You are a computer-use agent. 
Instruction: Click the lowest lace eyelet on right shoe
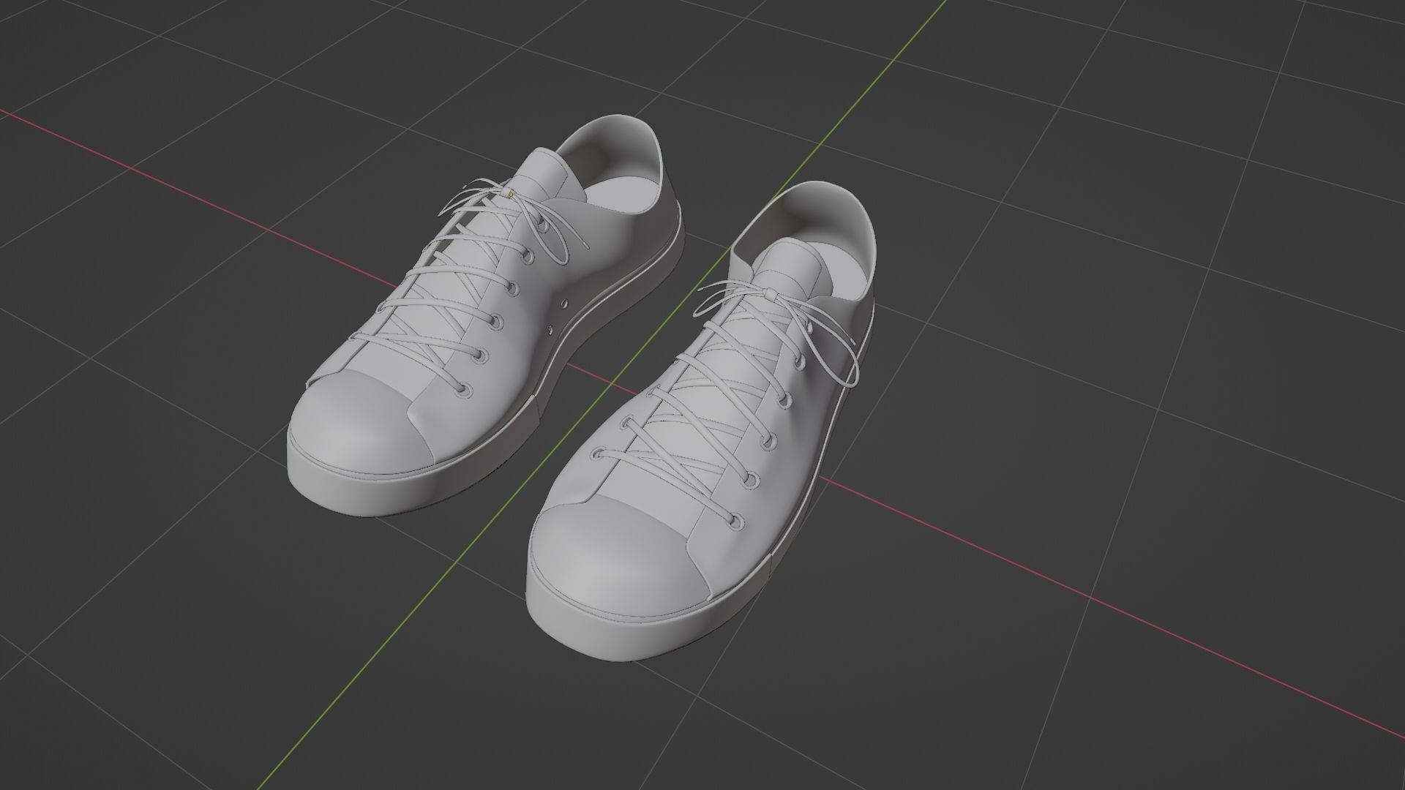click(x=737, y=522)
